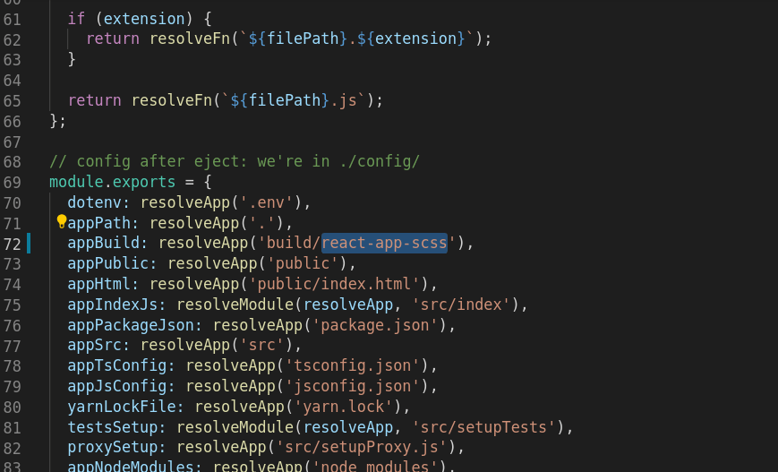
Task: Click the 'proxySetup' key on line 82
Action: [x=113, y=447]
